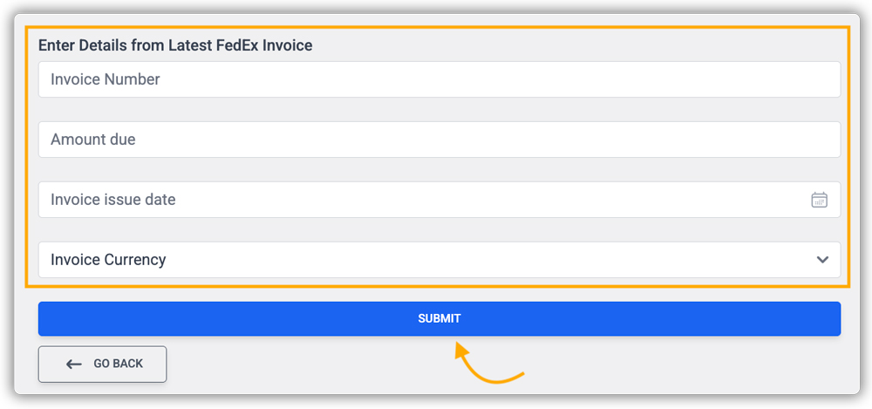Image resolution: width=872 pixels, height=409 pixels.
Task: Click the SUBMIT label text
Action: pos(439,318)
